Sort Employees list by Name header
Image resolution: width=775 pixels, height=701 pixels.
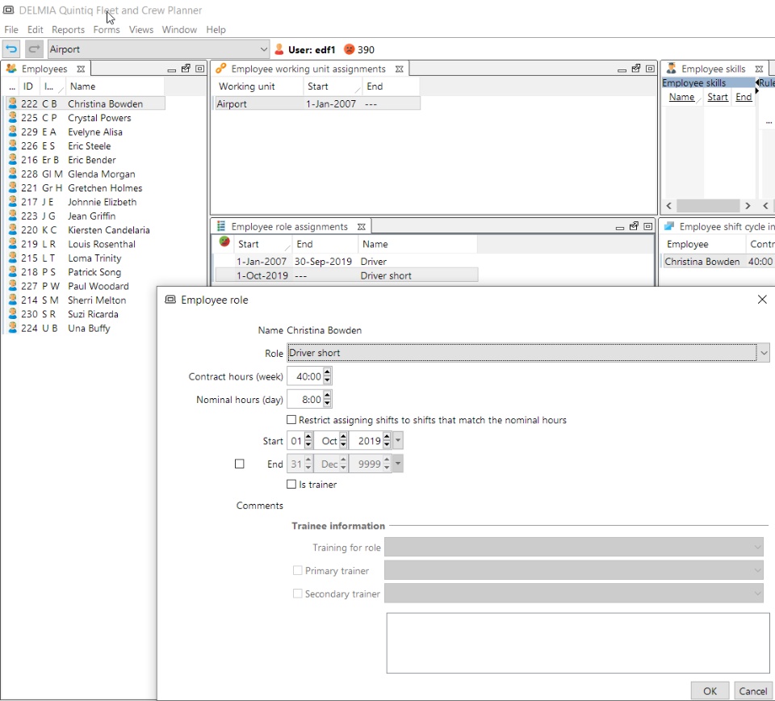(82, 86)
